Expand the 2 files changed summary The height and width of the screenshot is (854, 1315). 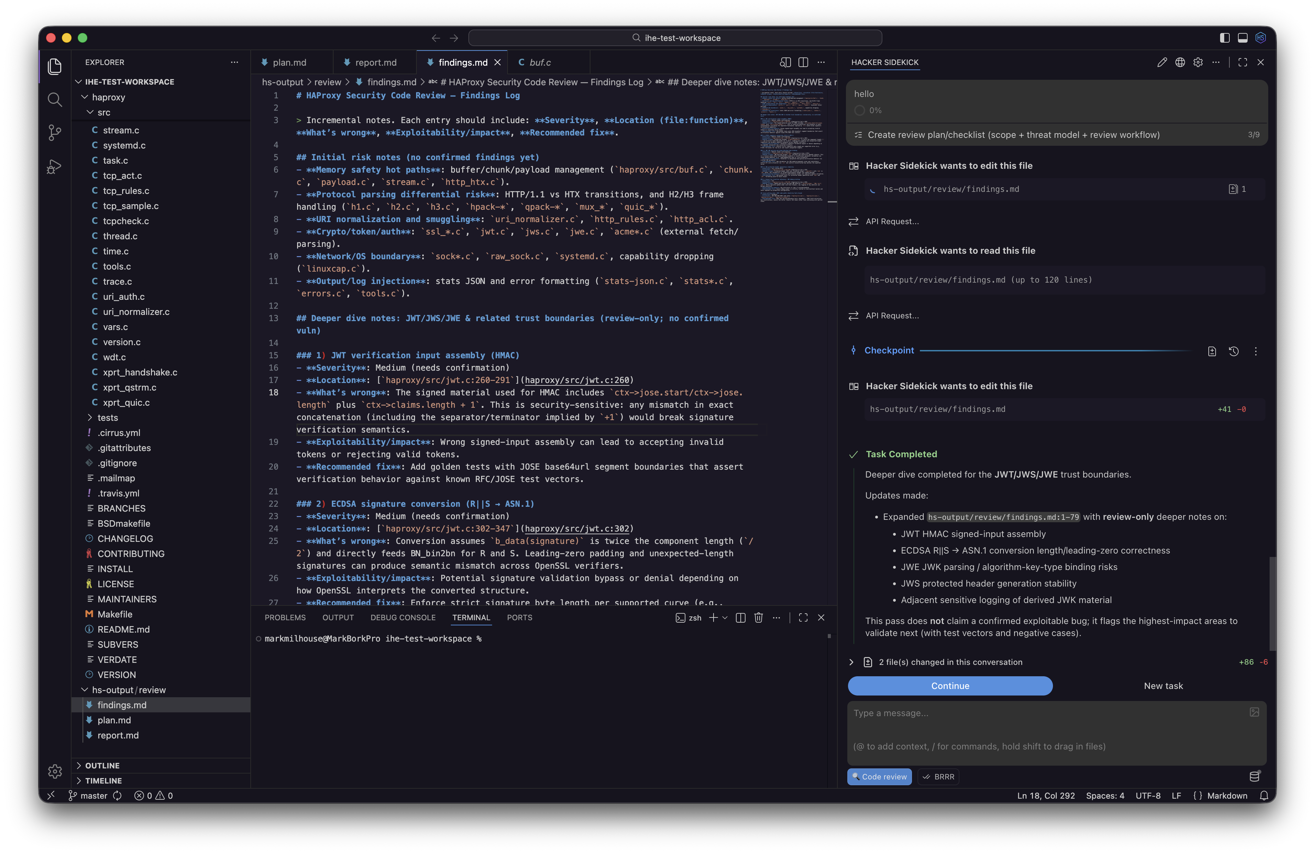click(851, 662)
